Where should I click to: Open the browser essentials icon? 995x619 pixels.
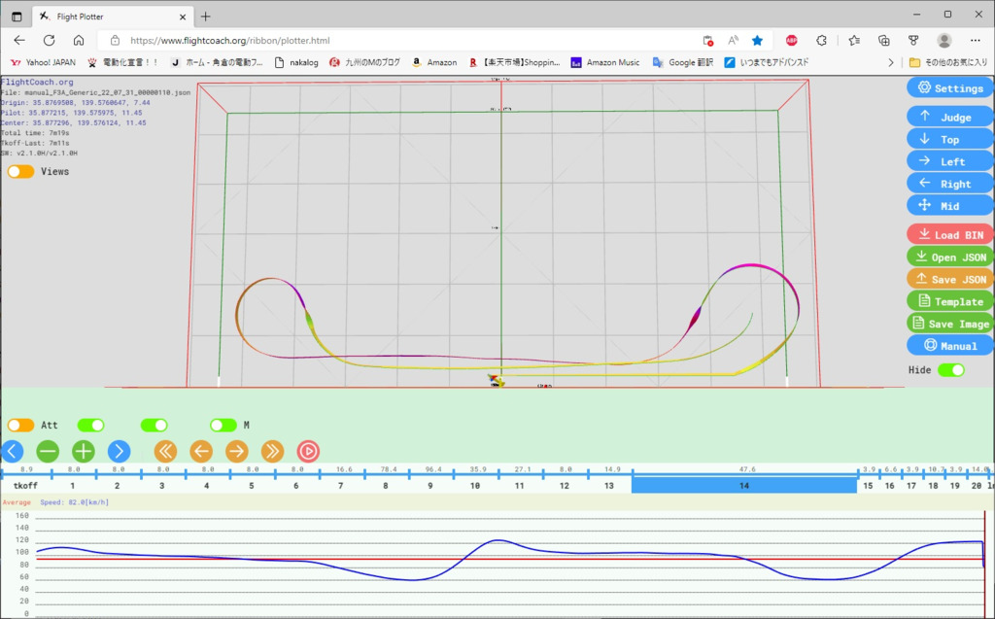pos(913,41)
